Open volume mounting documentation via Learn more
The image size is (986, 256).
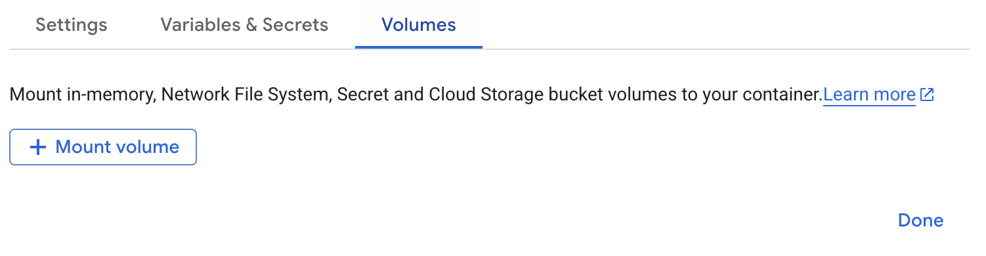(x=869, y=95)
